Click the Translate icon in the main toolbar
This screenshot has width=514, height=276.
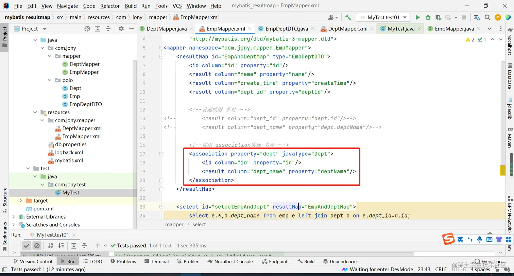point(477,17)
